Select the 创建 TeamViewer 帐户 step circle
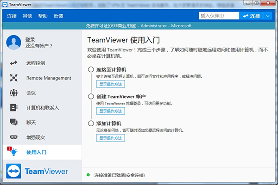278x185 pixels. click(x=91, y=97)
